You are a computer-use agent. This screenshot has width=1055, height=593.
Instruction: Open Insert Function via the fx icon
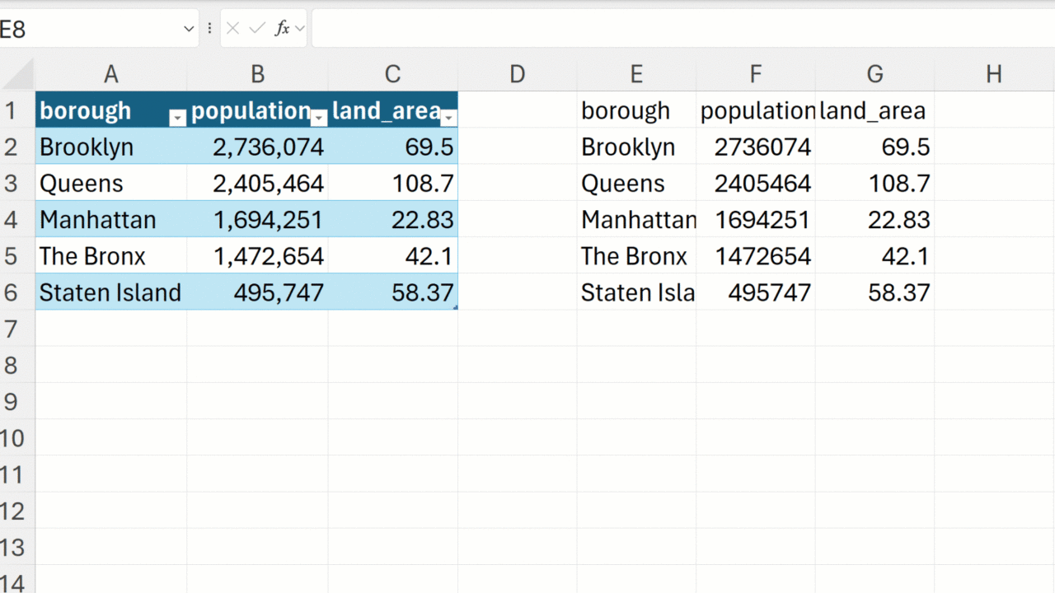click(x=282, y=29)
